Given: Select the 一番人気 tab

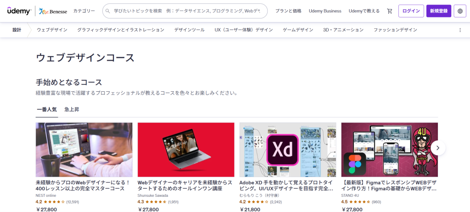Looking at the screenshot, I should [47, 110].
